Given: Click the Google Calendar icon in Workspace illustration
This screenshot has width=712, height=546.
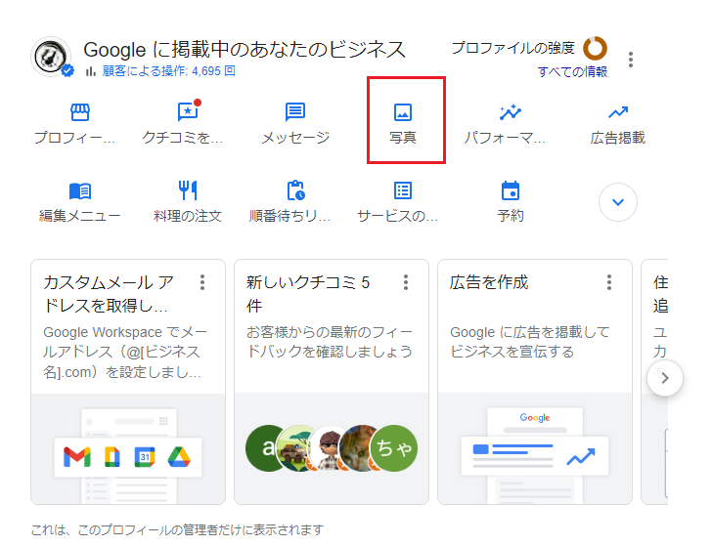Looking at the screenshot, I should (x=145, y=457).
